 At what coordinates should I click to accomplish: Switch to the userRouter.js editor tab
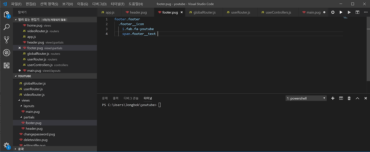[x=240, y=12]
